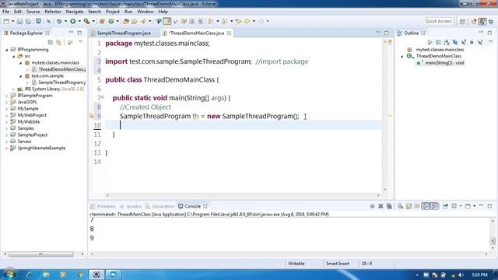Click the Last Edit Location icon
This screenshot has width=498, height=280.
[238, 21]
